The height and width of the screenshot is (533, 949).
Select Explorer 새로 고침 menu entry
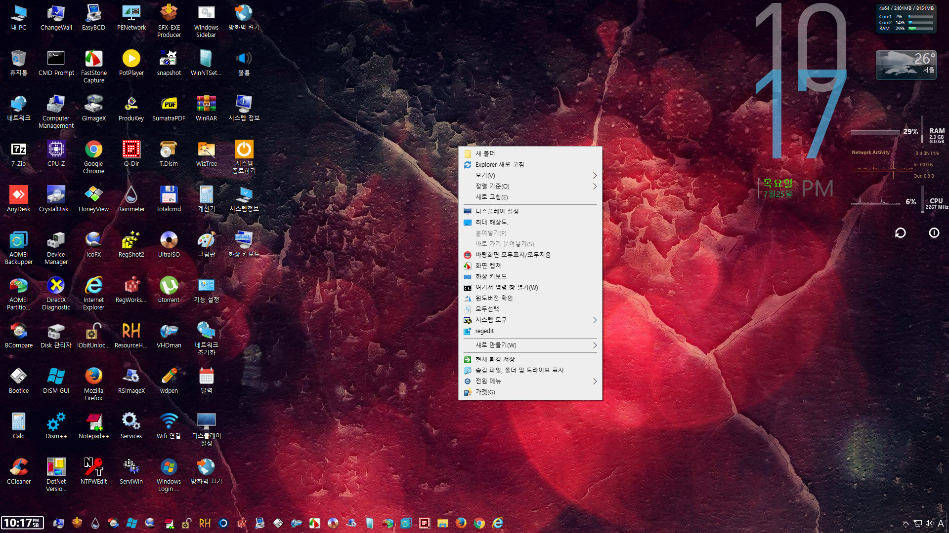click(530, 165)
